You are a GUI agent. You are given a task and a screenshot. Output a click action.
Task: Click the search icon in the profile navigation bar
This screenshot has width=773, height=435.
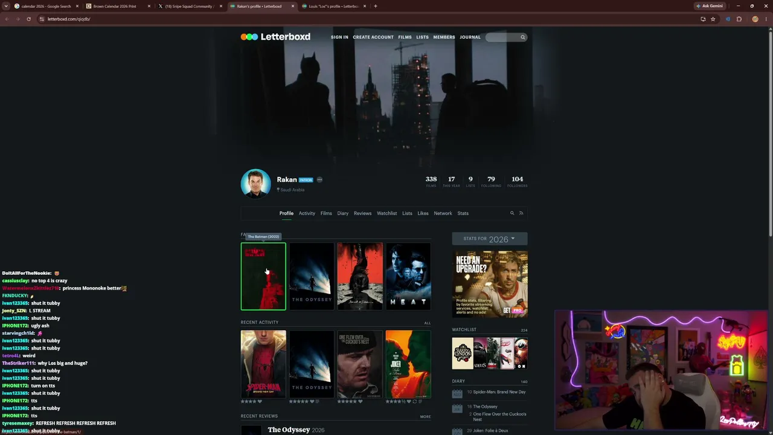512,213
